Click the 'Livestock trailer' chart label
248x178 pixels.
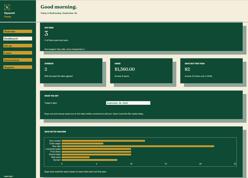[53, 149]
